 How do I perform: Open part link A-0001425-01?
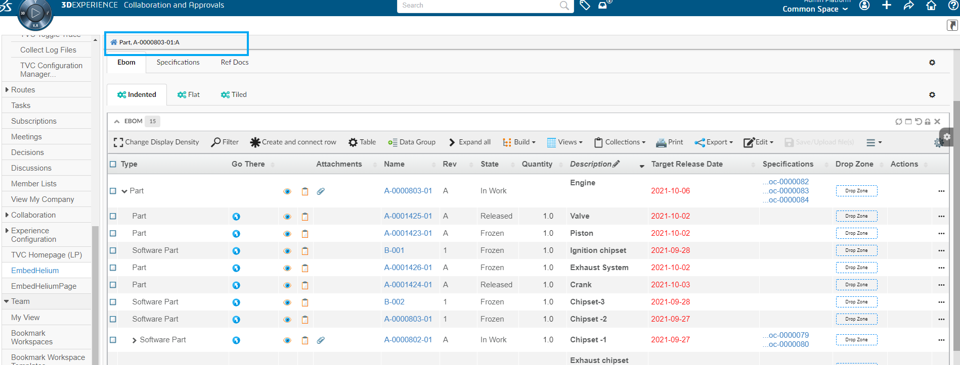coord(408,216)
